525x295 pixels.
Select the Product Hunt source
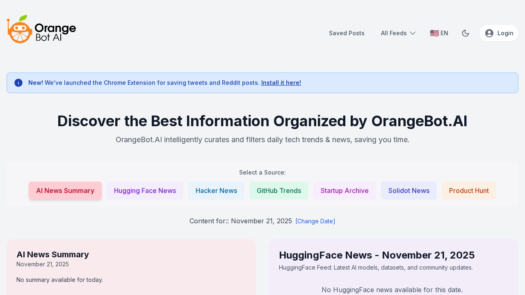click(469, 190)
